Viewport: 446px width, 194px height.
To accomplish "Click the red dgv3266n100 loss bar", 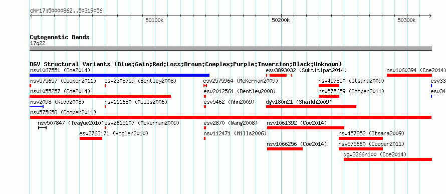I will pos(388,159).
